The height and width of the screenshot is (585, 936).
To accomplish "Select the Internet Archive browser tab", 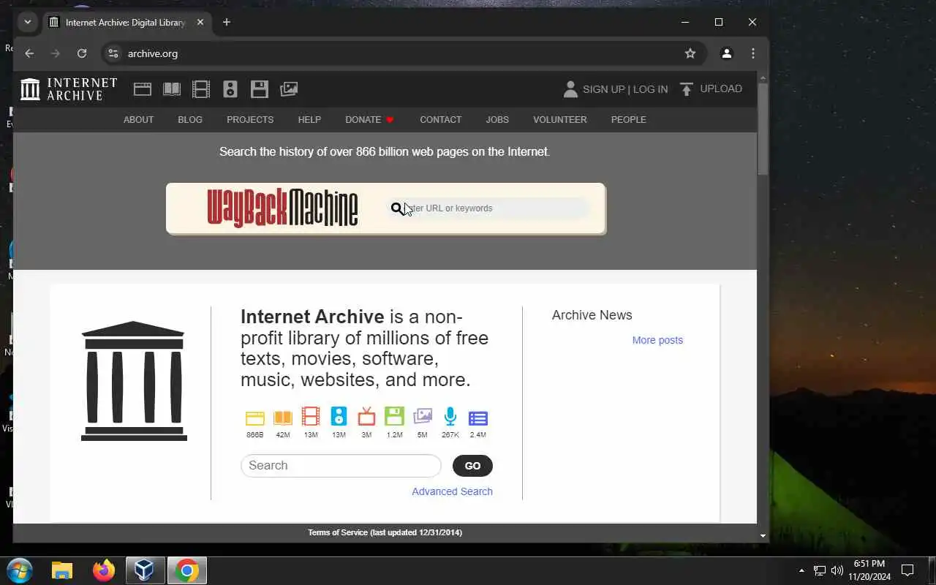I will (x=127, y=22).
